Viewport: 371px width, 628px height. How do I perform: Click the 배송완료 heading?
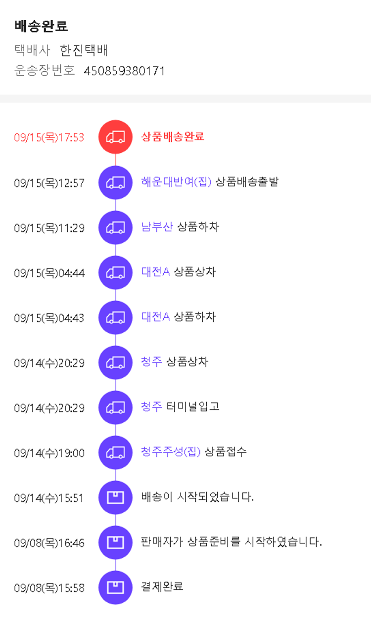tap(41, 26)
